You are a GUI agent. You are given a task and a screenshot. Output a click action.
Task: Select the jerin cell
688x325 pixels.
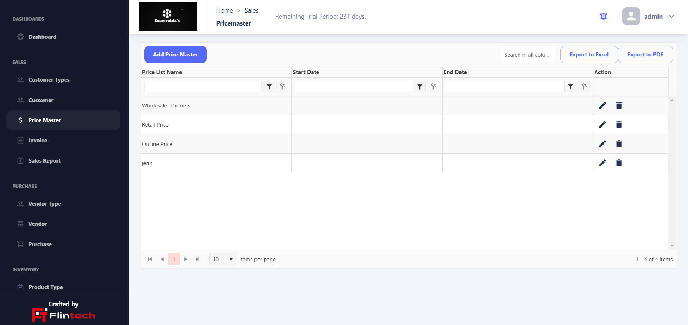(216, 163)
